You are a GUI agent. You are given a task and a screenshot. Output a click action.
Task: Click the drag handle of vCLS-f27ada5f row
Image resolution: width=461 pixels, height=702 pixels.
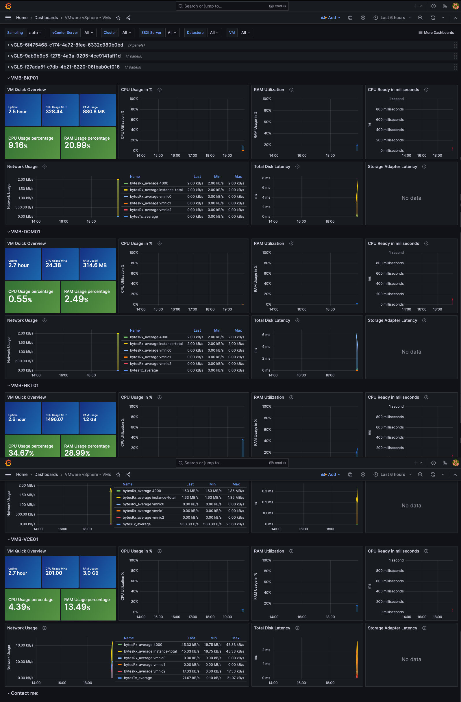pos(456,67)
